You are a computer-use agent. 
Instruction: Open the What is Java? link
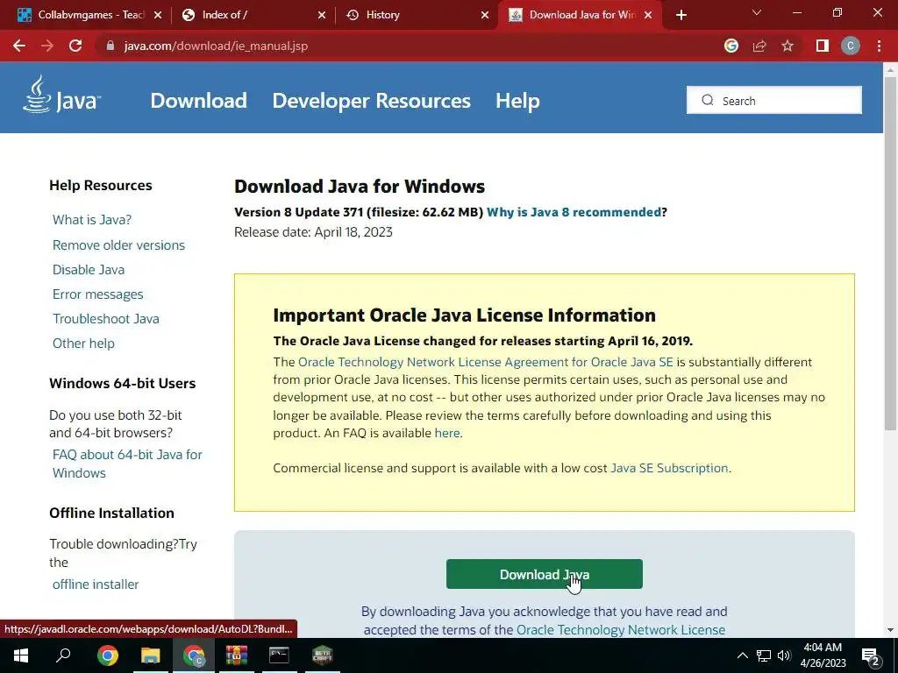click(91, 220)
